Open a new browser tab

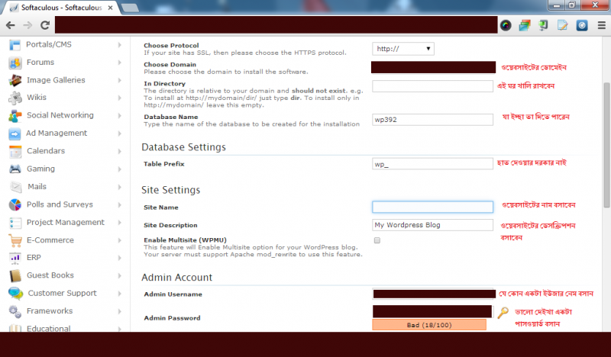[x=130, y=8]
